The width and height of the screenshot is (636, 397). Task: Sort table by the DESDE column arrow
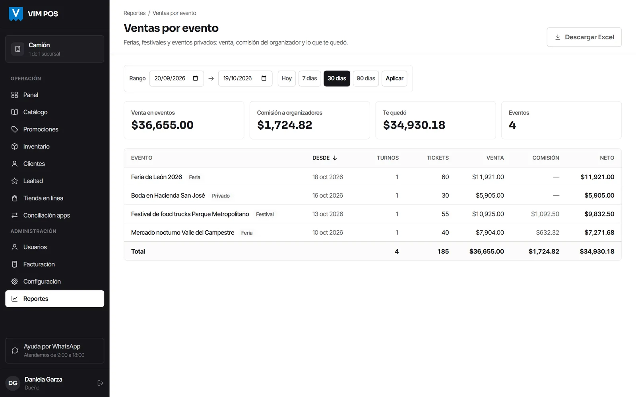(x=335, y=158)
